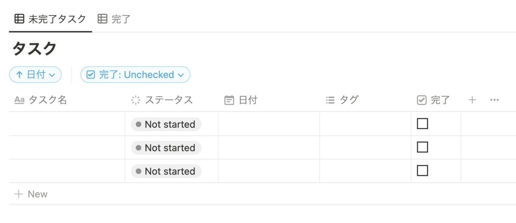The height and width of the screenshot is (223, 516).
Task: Click the table icon on 未完了タスク tab
Action: pos(19,19)
